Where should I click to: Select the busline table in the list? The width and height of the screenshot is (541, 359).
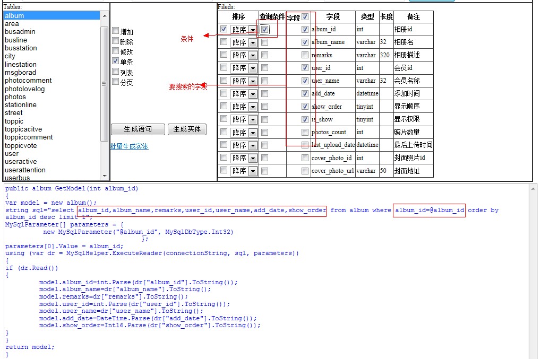point(16,40)
